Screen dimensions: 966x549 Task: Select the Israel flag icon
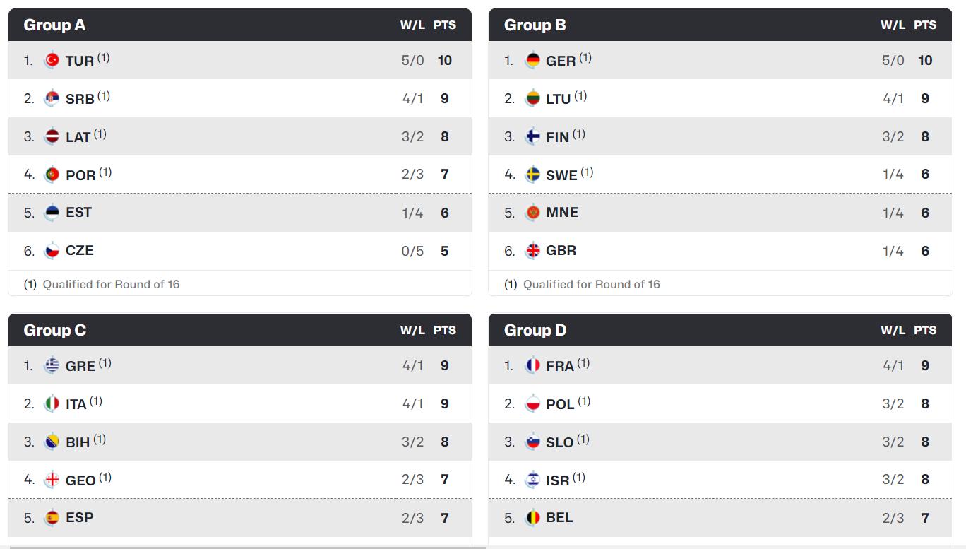click(532, 480)
